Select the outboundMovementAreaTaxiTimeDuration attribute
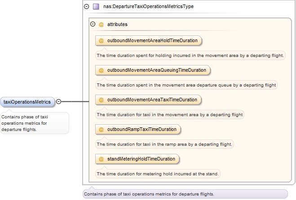This screenshot has height=200, width=296. point(152,100)
